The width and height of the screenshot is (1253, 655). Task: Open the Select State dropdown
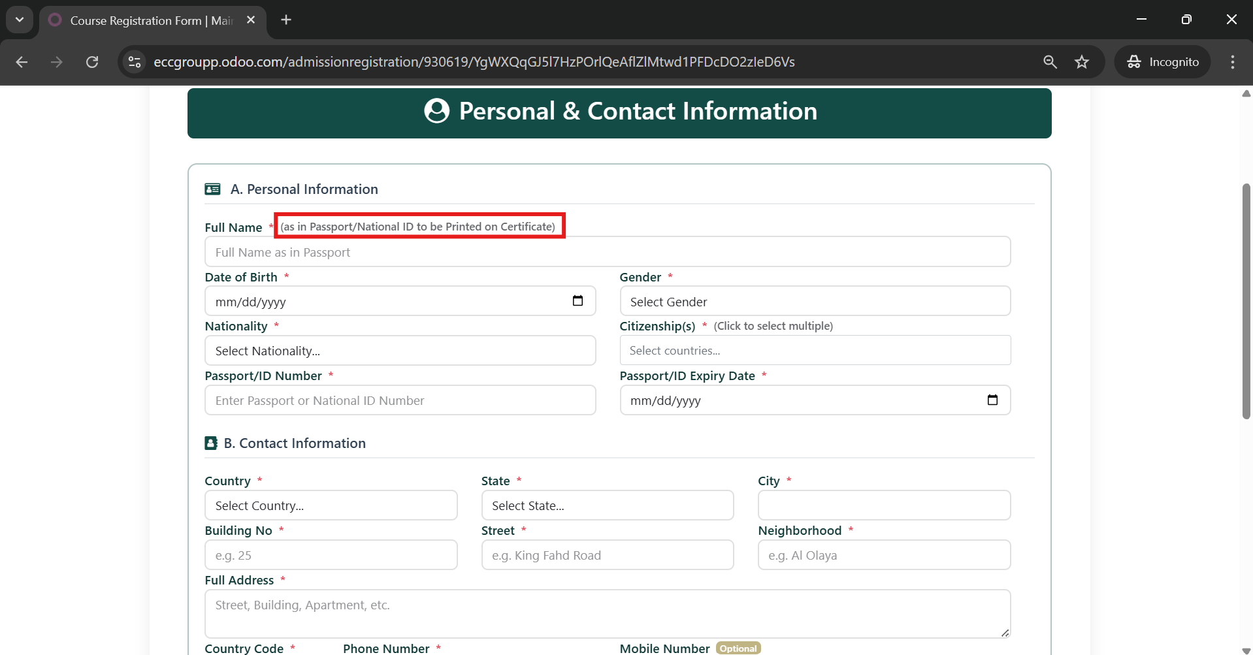[x=607, y=505]
